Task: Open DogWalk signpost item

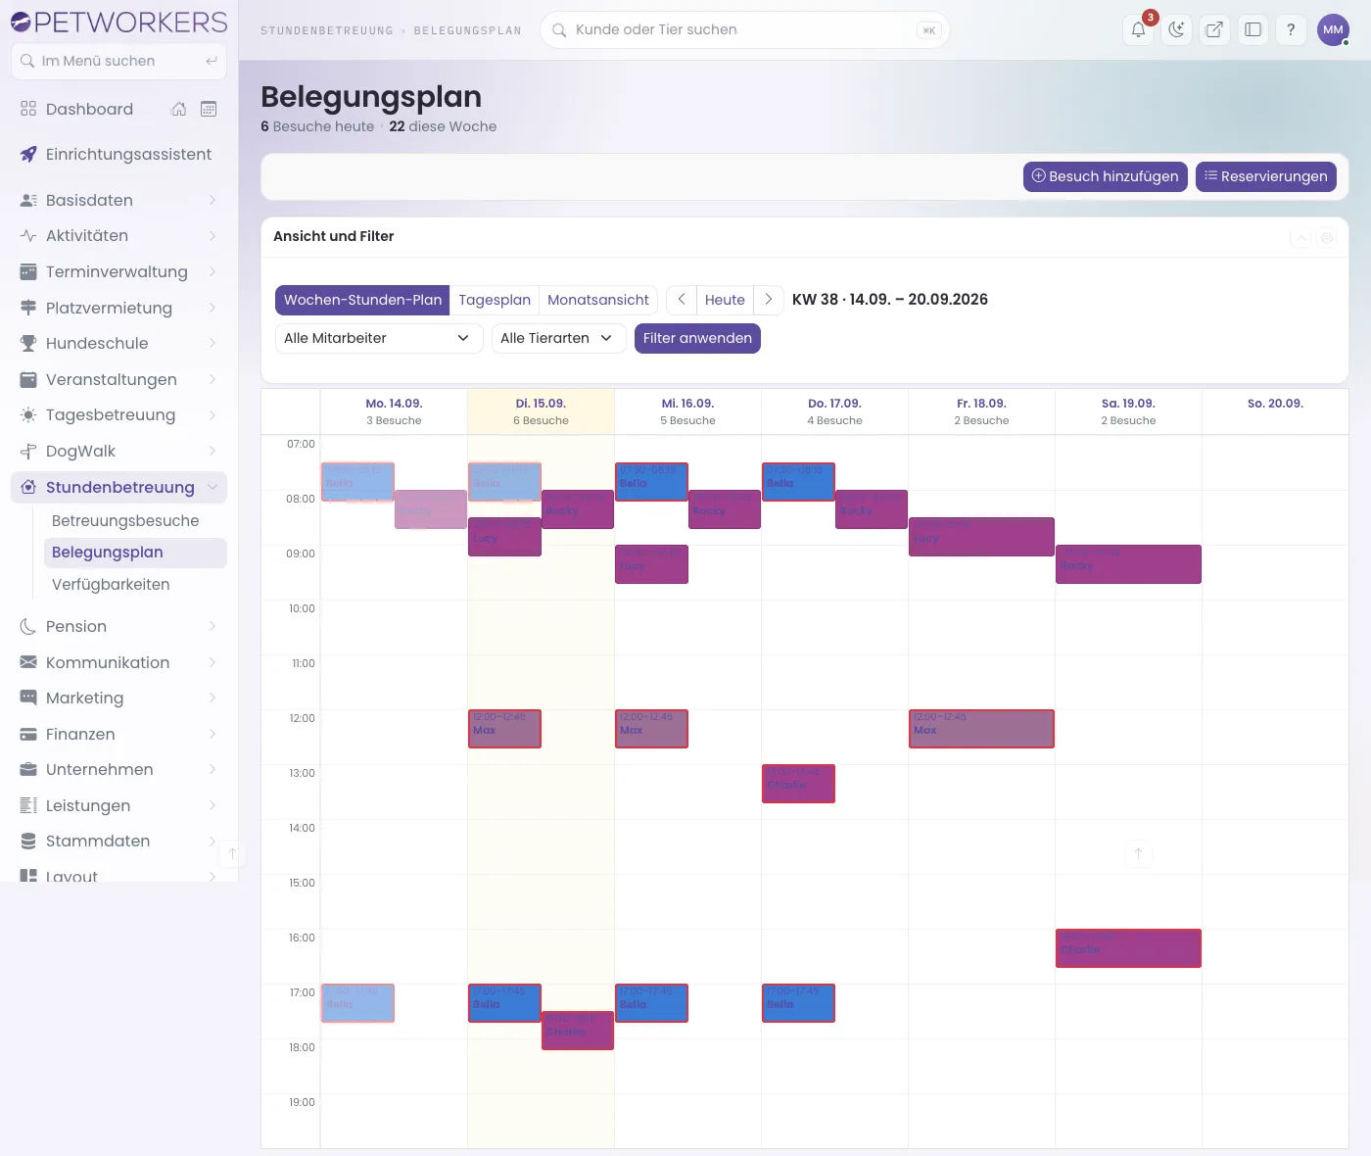Action: 118,451
